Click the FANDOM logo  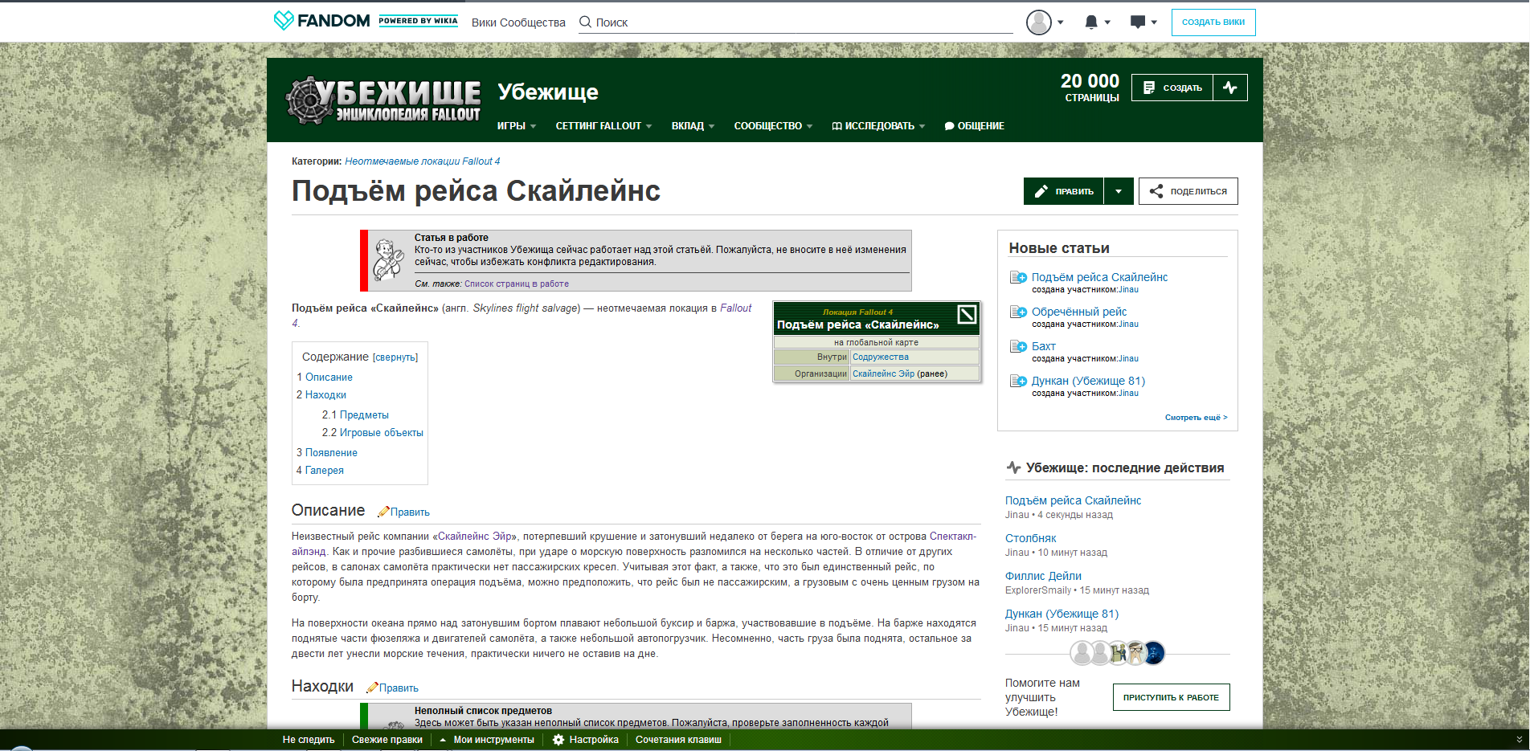tap(321, 21)
